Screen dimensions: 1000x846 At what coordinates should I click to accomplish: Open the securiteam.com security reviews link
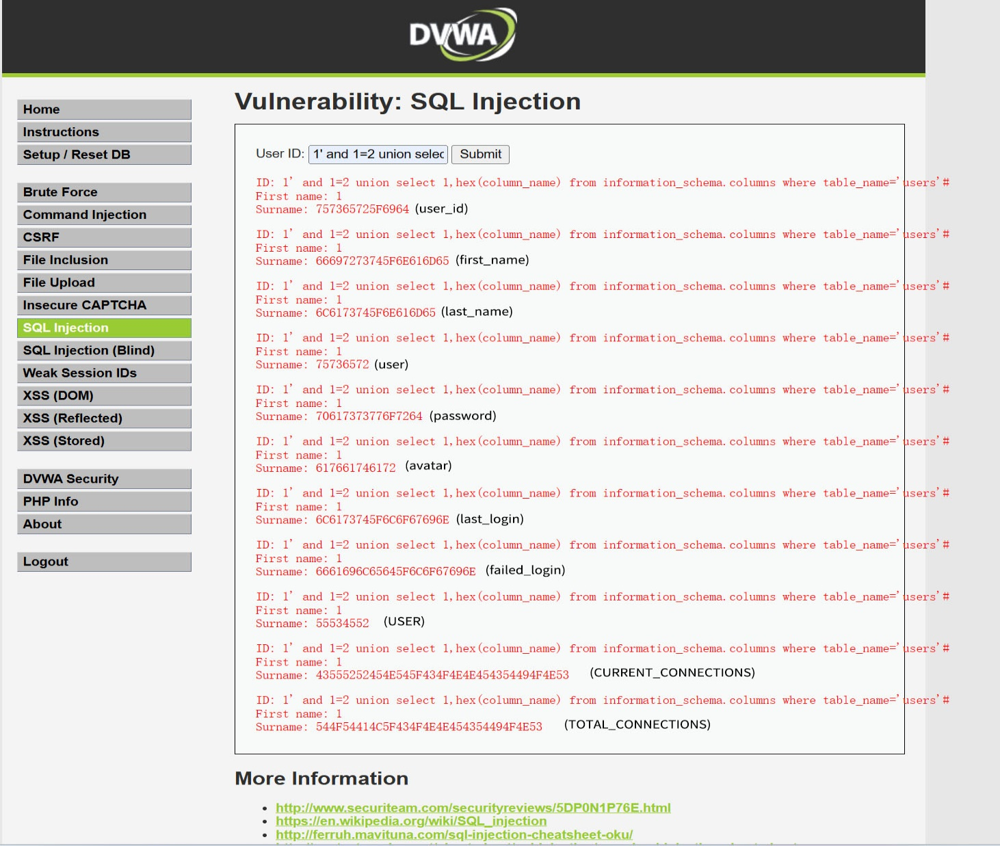click(473, 808)
